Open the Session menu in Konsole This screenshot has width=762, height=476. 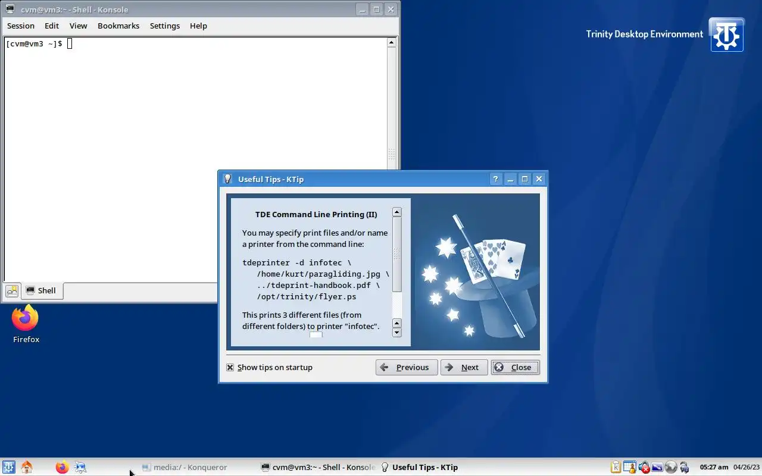point(21,26)
